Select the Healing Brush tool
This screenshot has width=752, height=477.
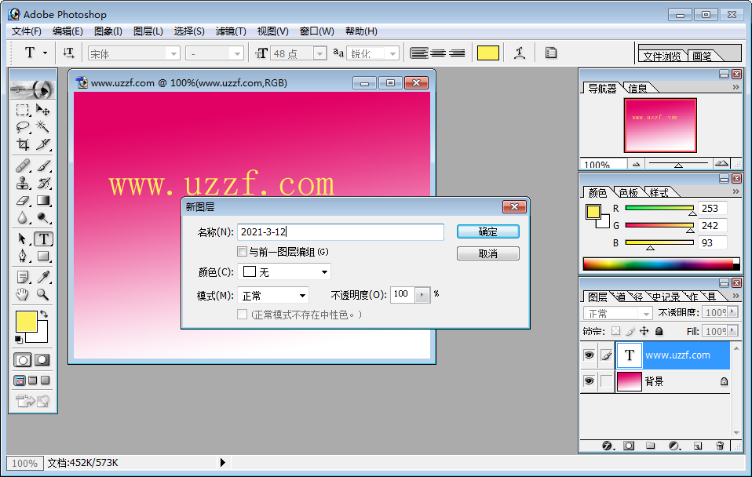(x=23, y=166)
